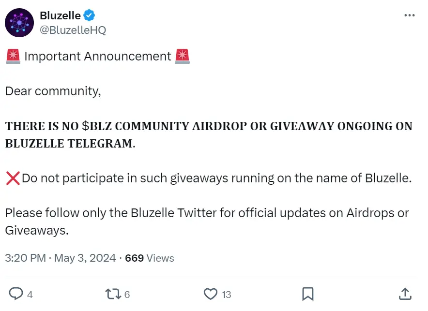Screen dimensions: 428x311
Task: Like the tweet via the heart icon
Action: coord(210,294)
